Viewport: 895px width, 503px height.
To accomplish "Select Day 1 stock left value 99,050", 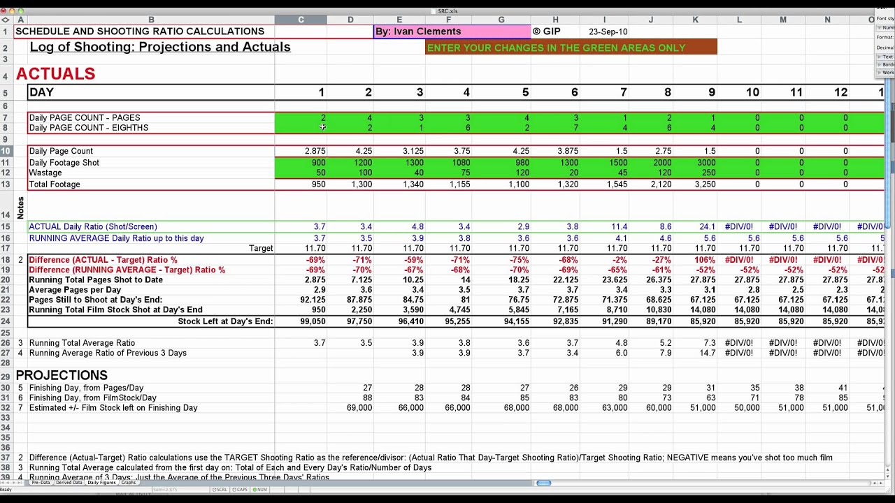I will 301,321.
